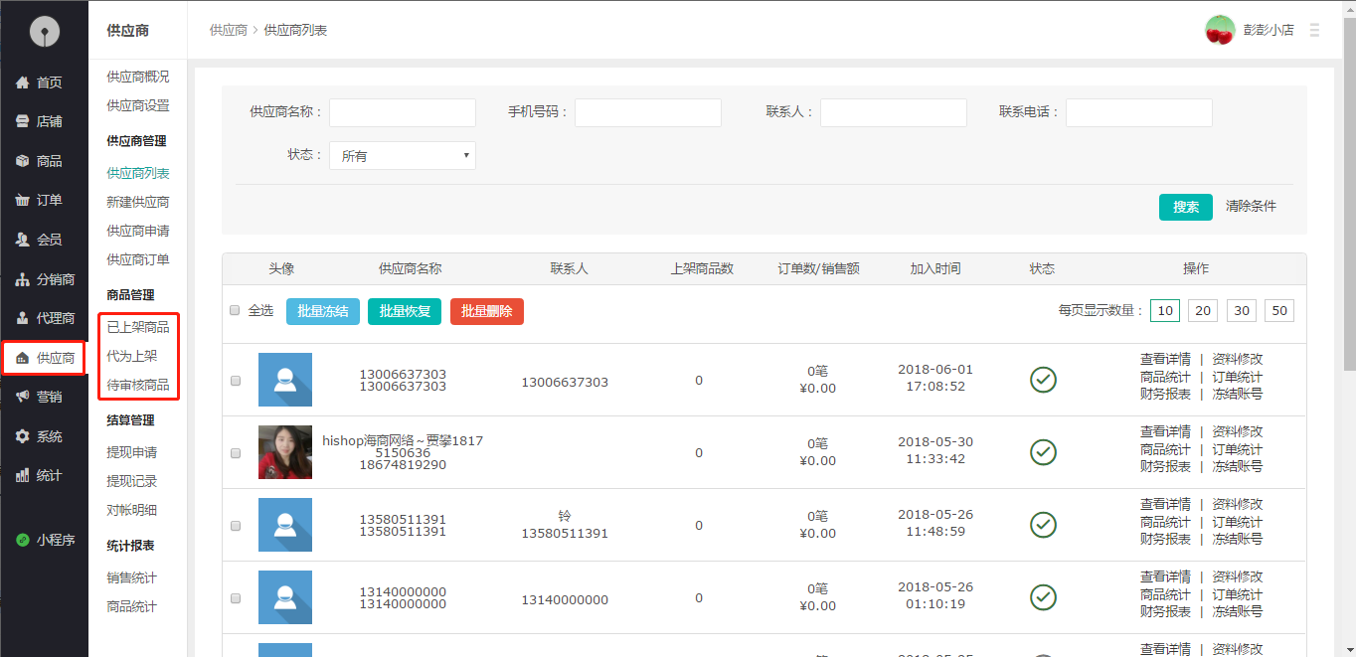Image resolution: width=1356 pixels, height=657 pixels.
Task: Focus the 供应商名称 input field
Action: click(x=403, y=113)
